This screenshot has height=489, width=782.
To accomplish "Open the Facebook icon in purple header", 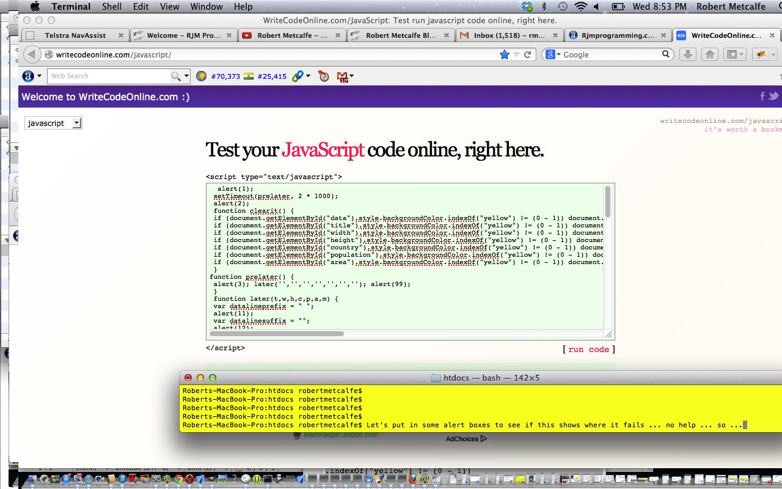I will click(x=762, y=96).
